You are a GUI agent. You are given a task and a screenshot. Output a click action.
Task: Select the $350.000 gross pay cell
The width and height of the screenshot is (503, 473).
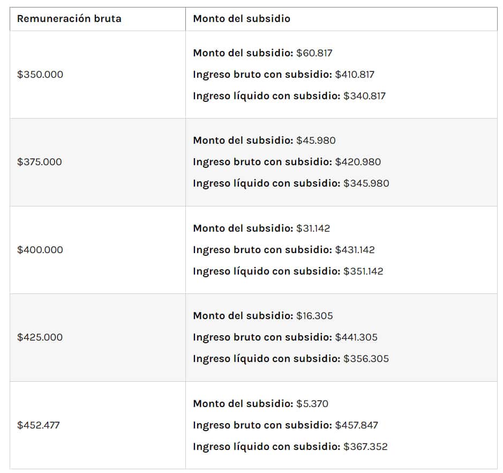(x=40, y=75)
